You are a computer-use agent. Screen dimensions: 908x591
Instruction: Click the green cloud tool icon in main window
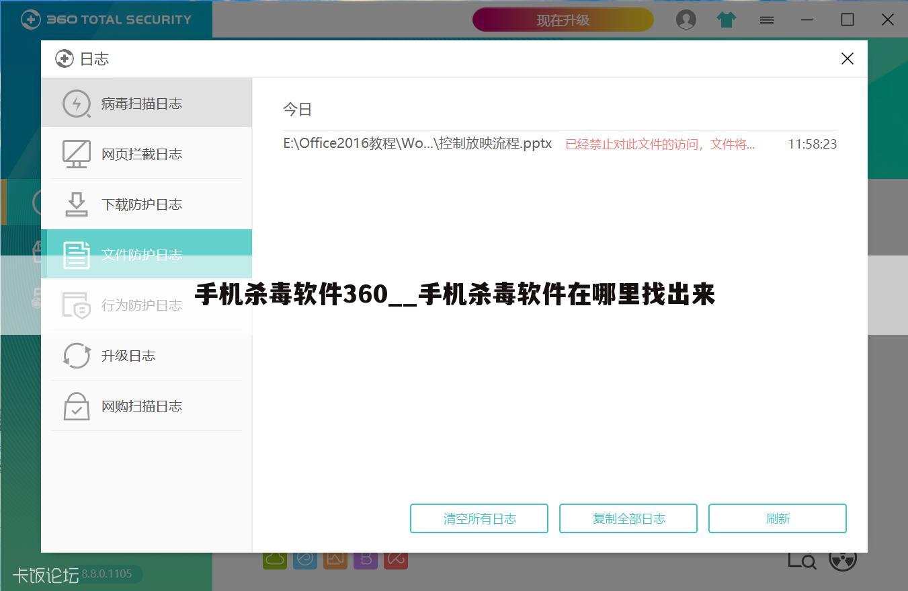point(275,559)
